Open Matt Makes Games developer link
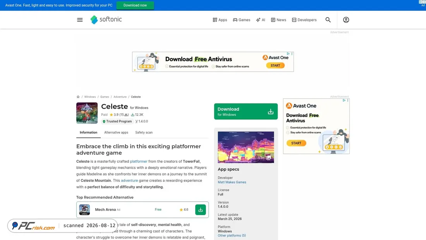426x240 pixels. coord(232,182)
